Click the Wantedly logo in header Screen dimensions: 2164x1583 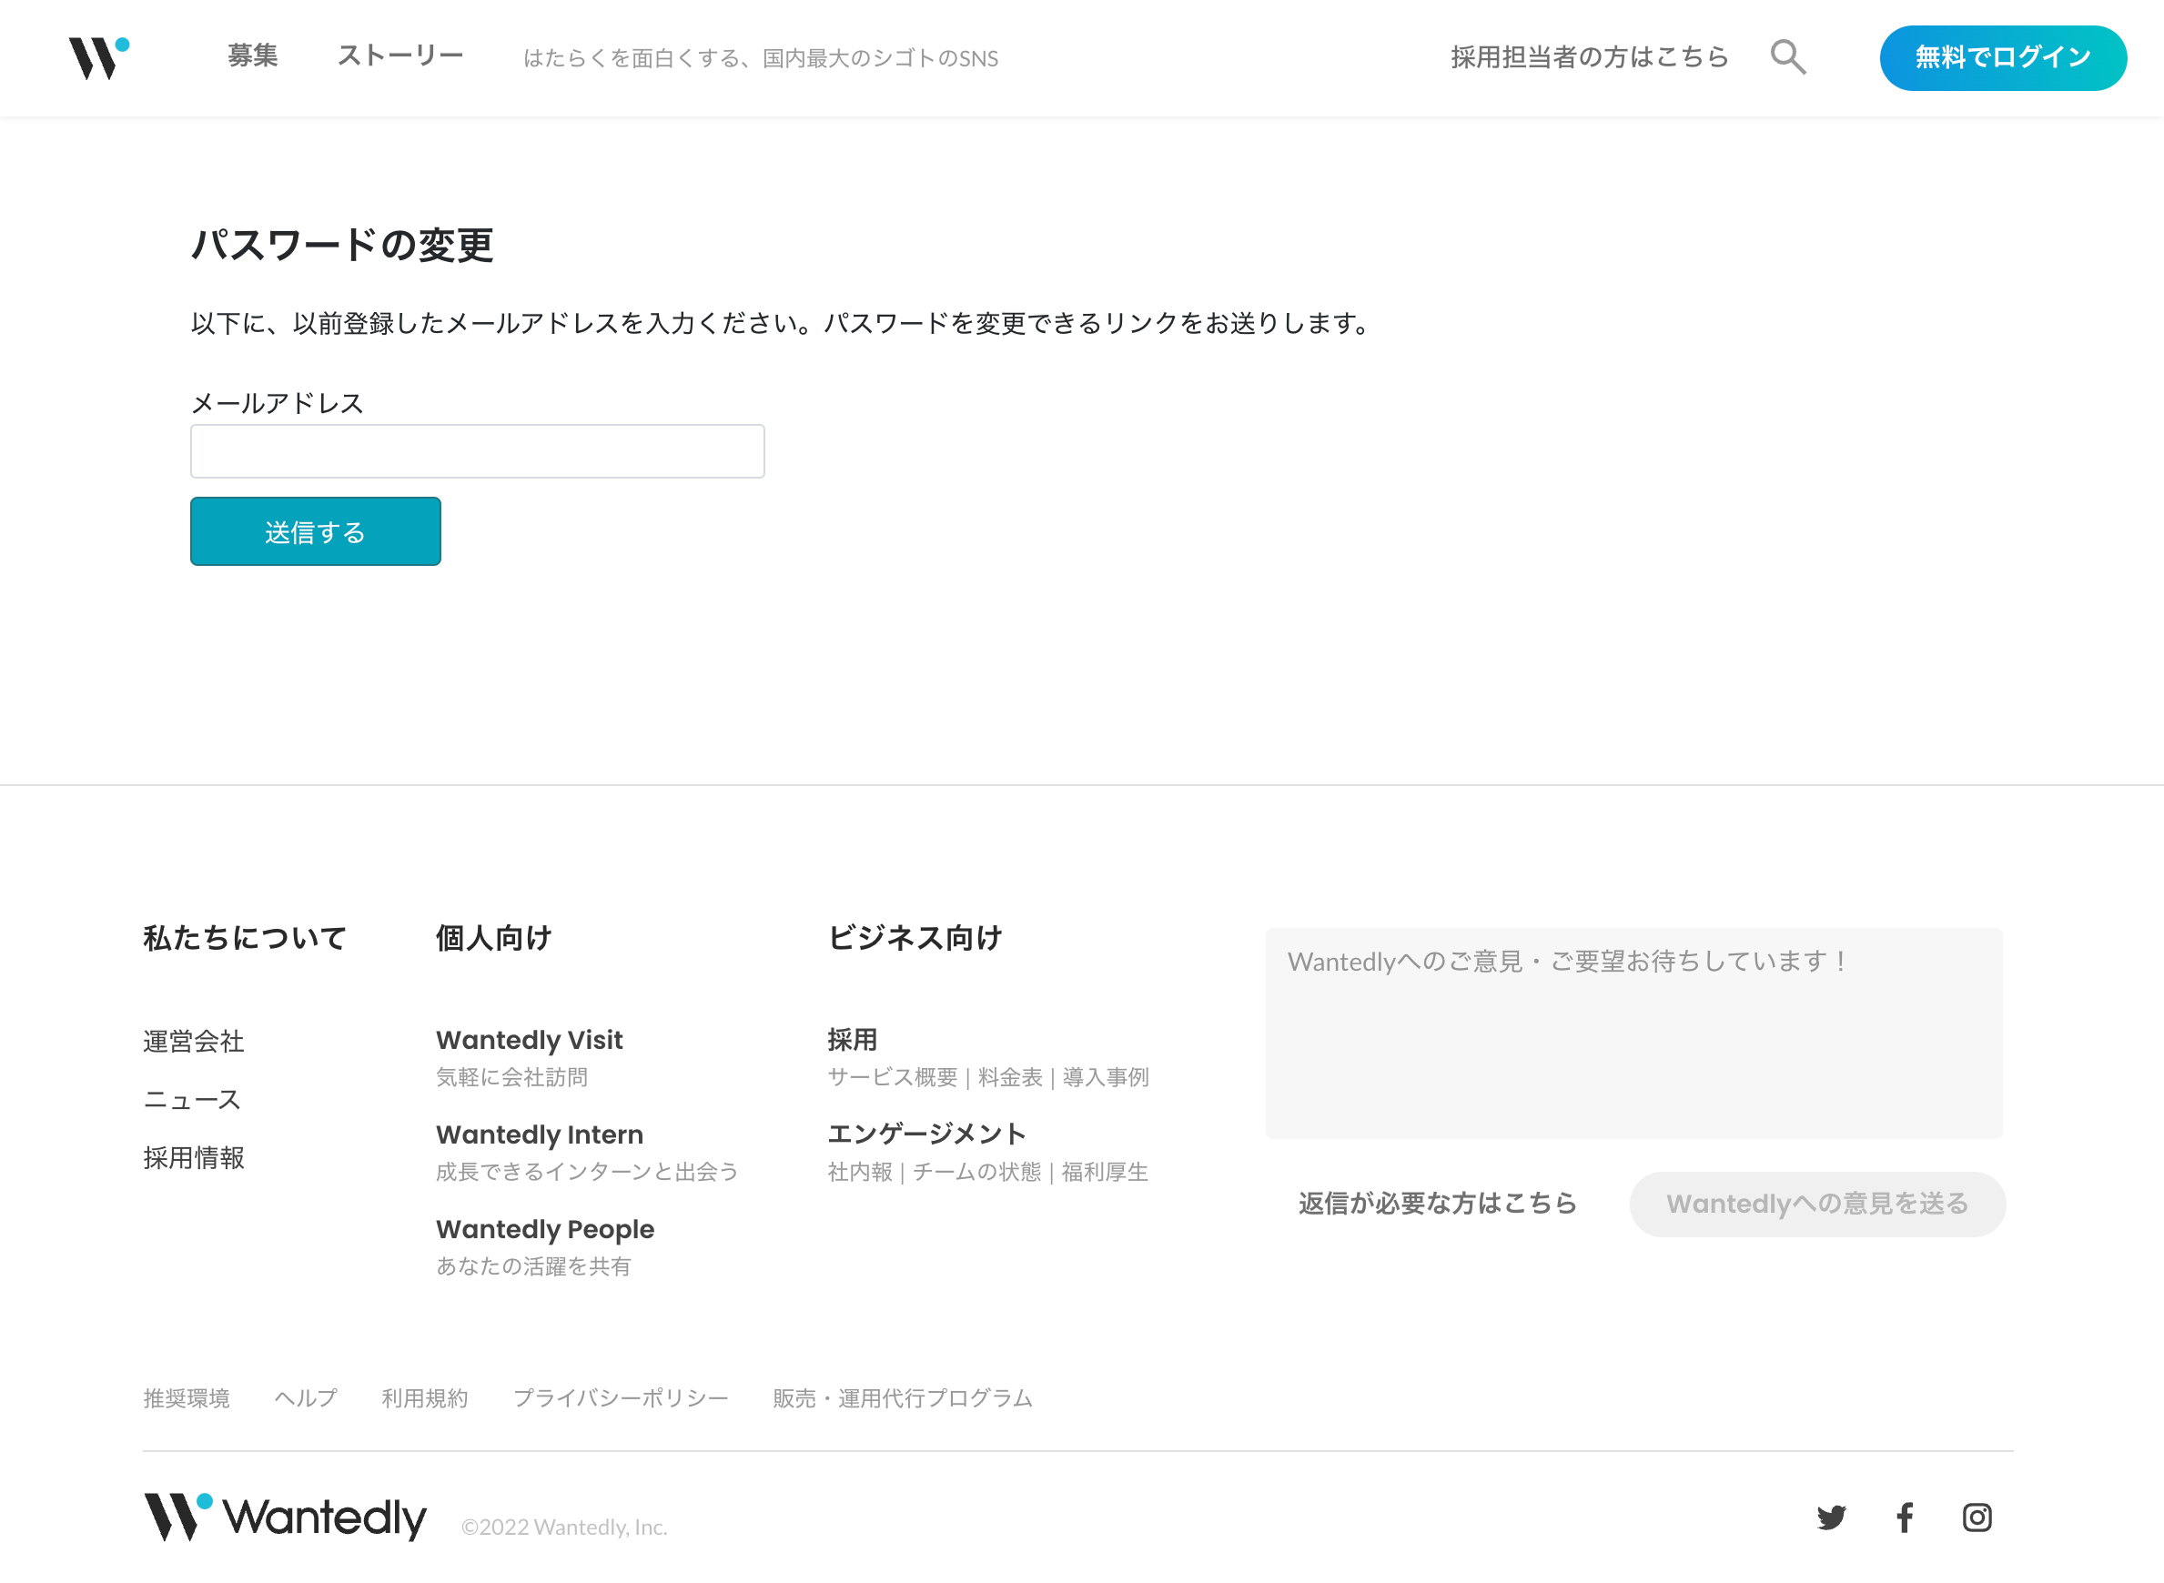click(98, 57)
